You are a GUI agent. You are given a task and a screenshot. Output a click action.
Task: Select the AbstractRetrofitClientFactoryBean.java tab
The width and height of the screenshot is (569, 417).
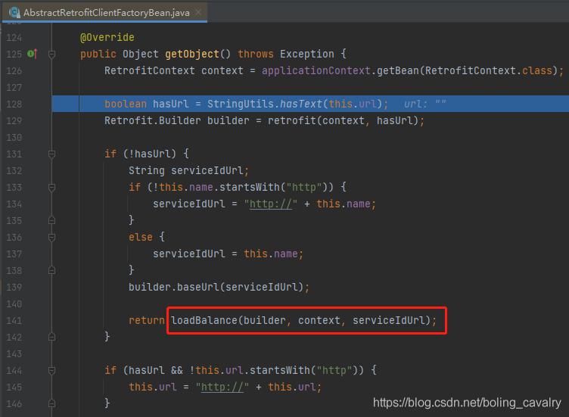(x=106, y=13)
